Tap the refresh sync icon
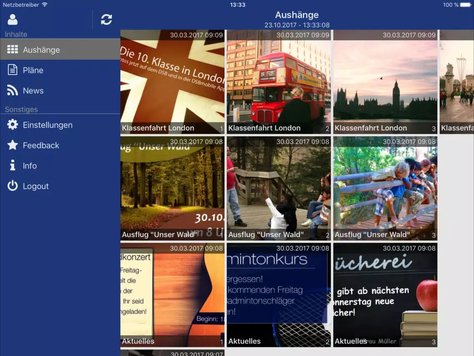Viewport: 474px width, 356px height. (x=106, y=20)
